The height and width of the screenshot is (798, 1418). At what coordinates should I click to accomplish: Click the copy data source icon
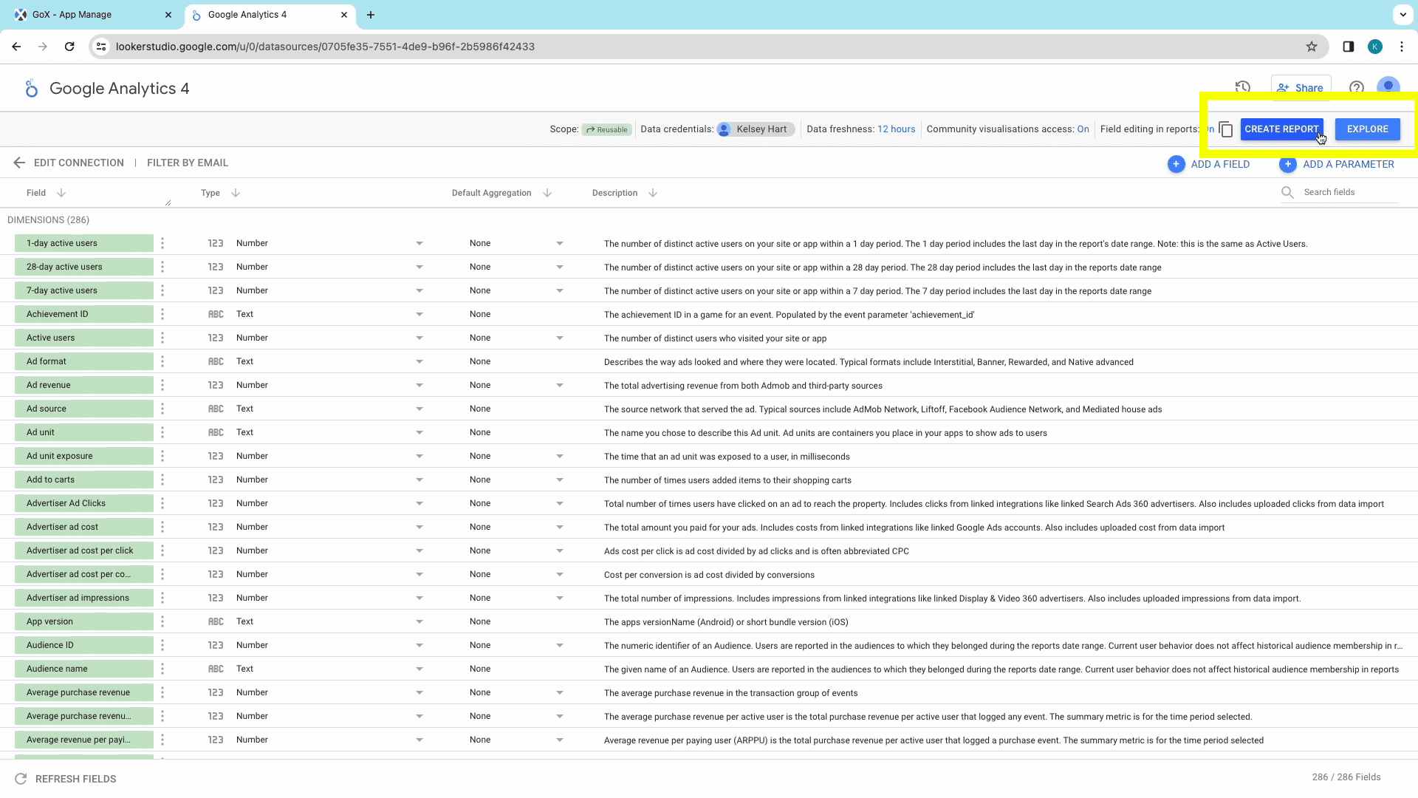[x=1226, y=129]
